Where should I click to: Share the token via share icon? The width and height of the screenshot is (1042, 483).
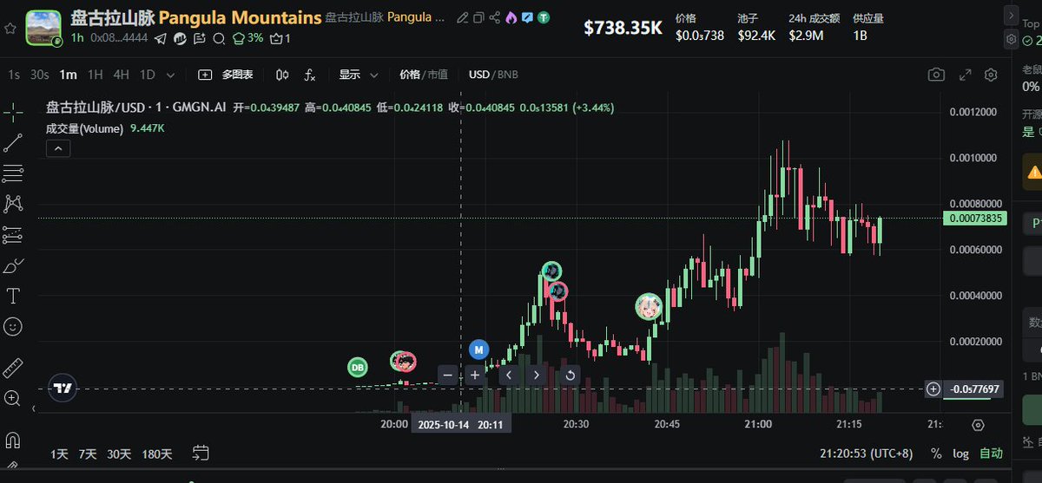point(494,17)
